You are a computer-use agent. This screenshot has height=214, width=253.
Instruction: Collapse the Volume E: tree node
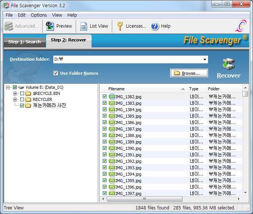[8, 87]
